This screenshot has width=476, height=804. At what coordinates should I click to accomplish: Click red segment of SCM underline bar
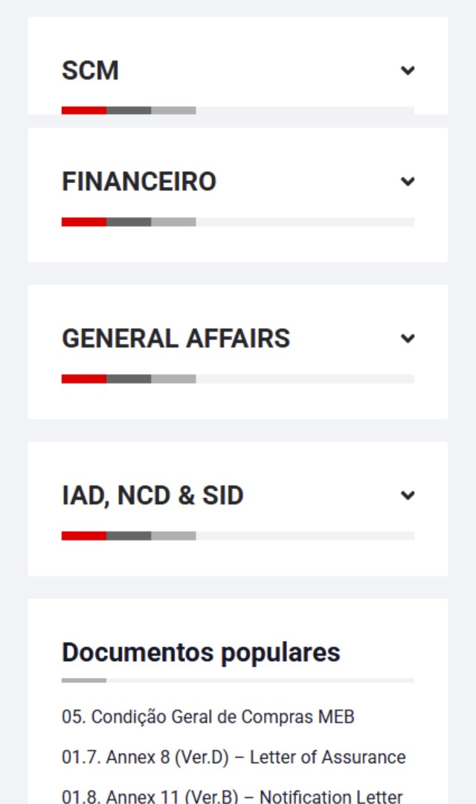click(84, 110)
